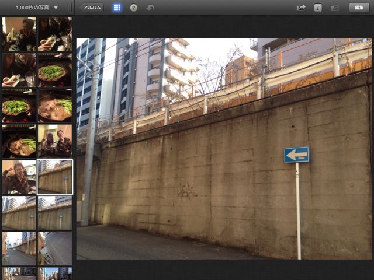Tap the share icon

click(302, 8)
